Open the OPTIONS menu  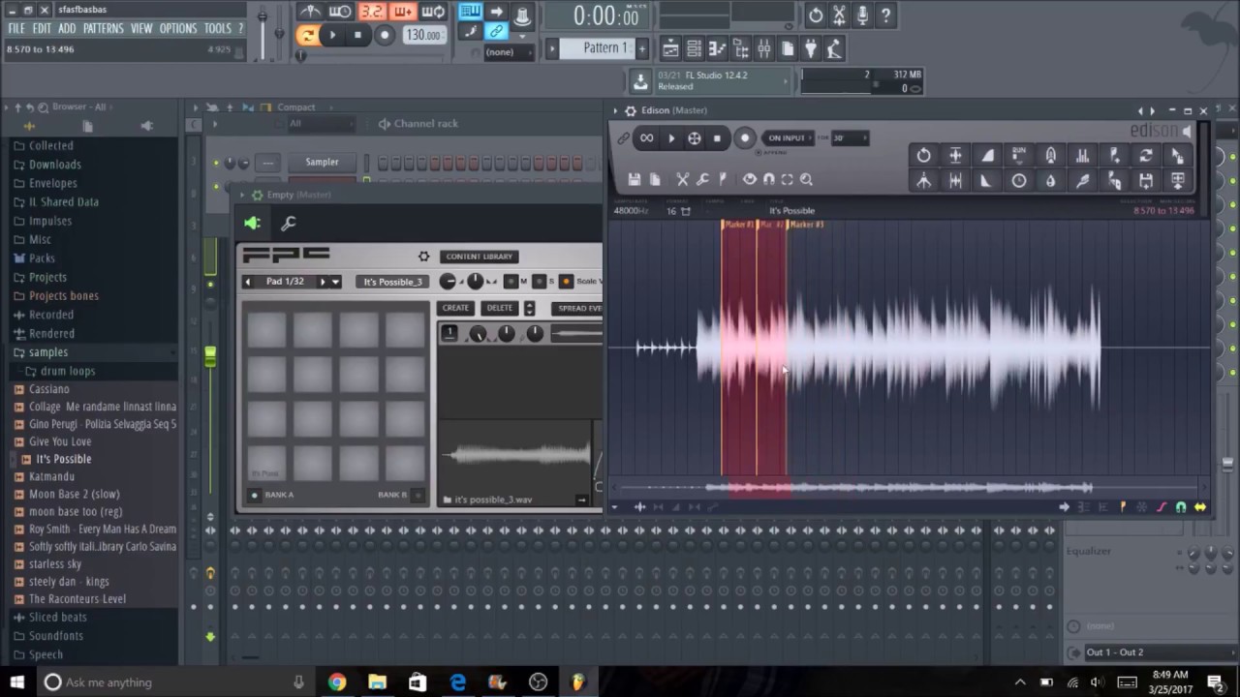[177, 29]
